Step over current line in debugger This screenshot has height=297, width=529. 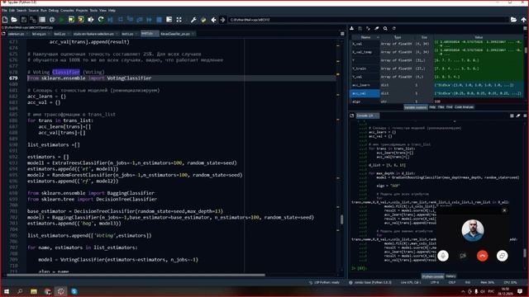point(121,20)
